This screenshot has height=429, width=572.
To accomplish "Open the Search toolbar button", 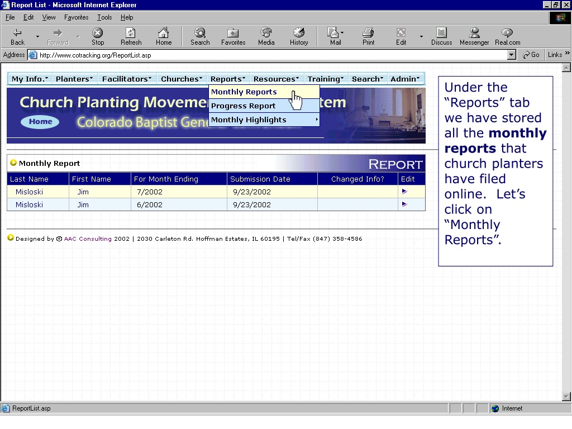I will click(200, 36).
